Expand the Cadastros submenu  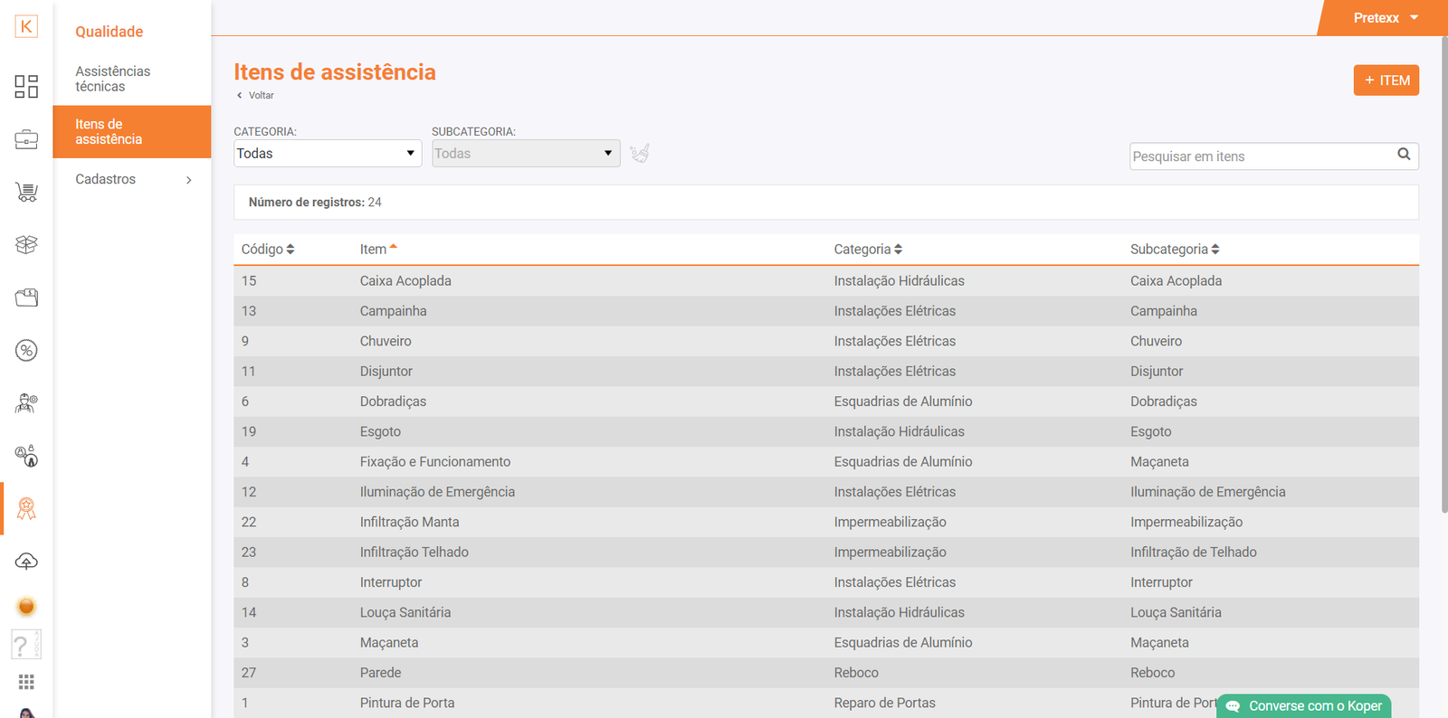tap(132, 180)
